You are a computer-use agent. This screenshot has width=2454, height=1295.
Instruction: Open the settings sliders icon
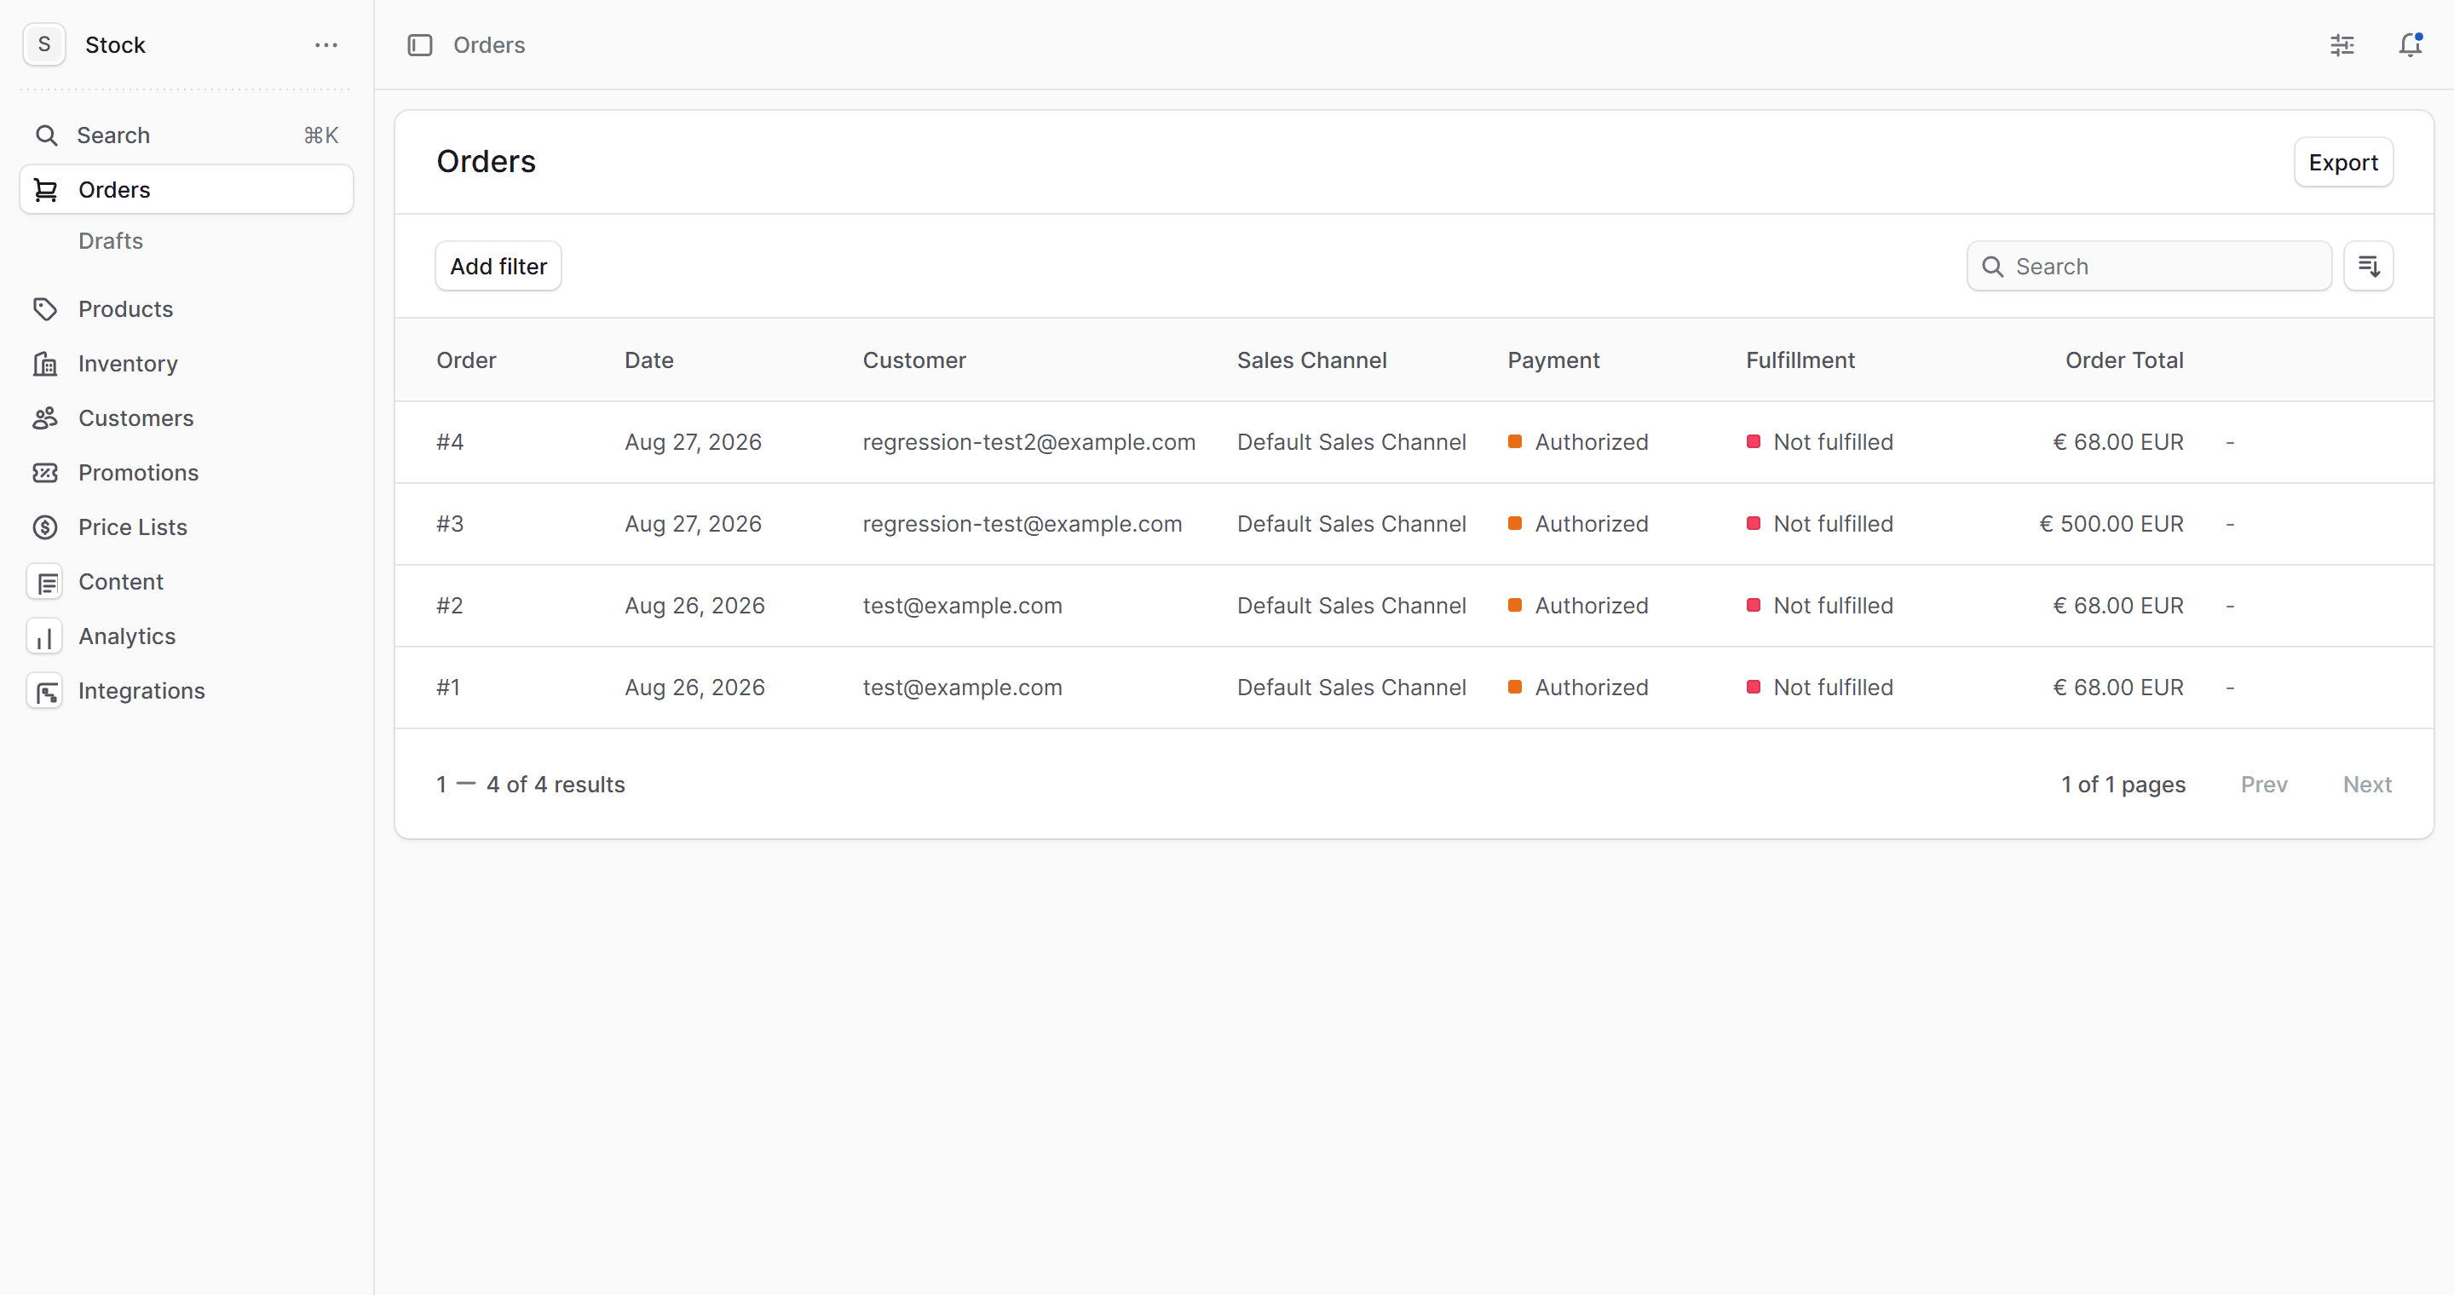pos(2342,45)
